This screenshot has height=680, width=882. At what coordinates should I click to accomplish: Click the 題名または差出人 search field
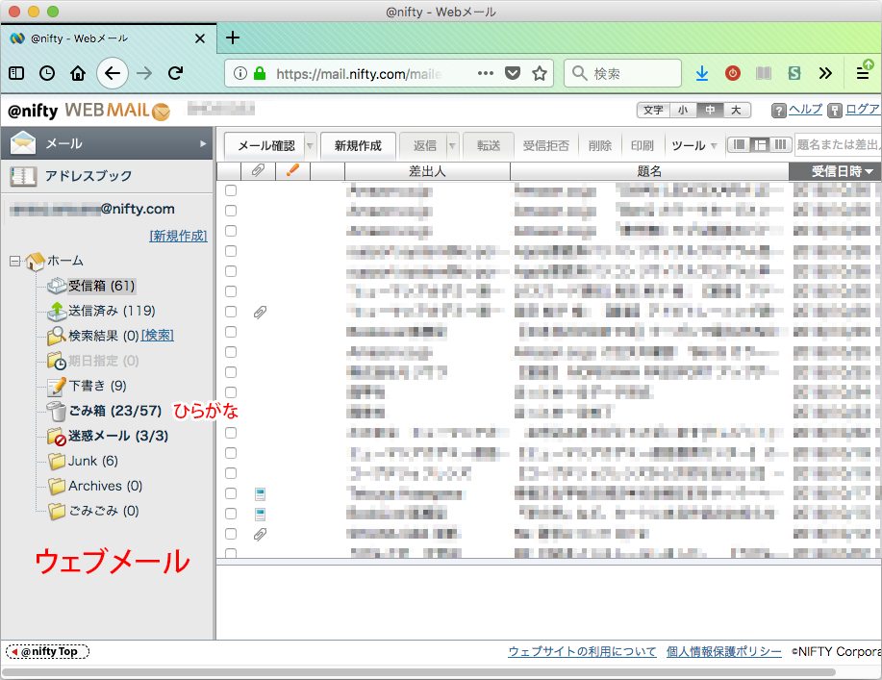[838, 145]
